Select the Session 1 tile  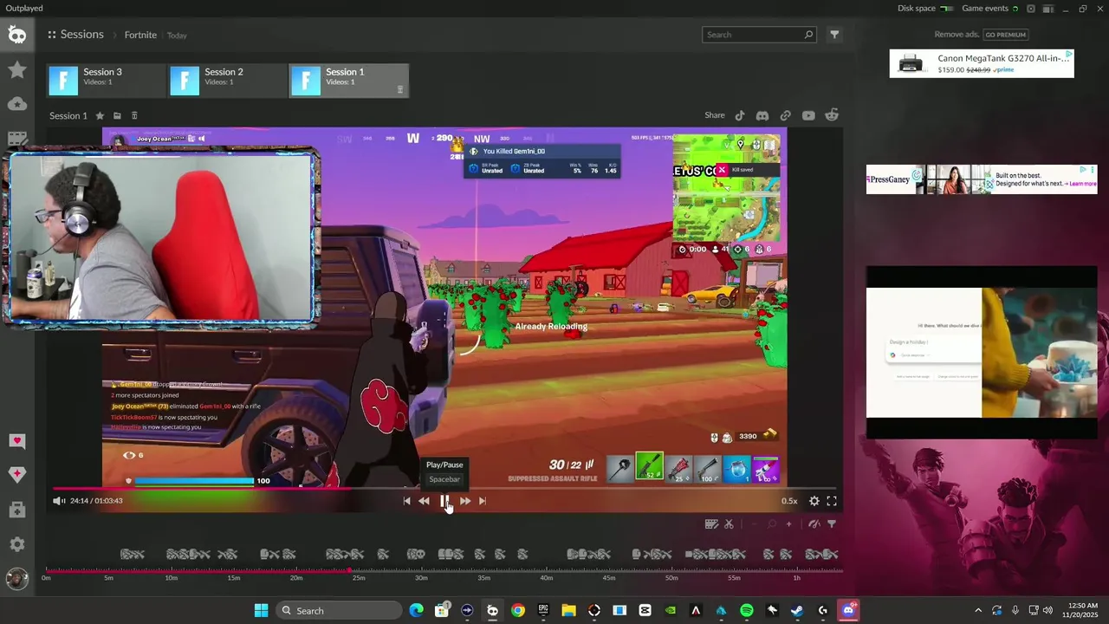[x=348, y=81]
